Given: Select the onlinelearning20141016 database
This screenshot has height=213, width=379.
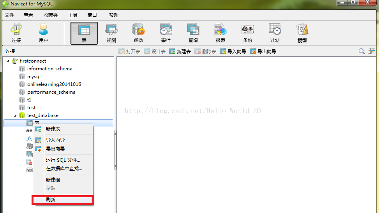Looking at the screenshot, I should click(x=54, y=84).
